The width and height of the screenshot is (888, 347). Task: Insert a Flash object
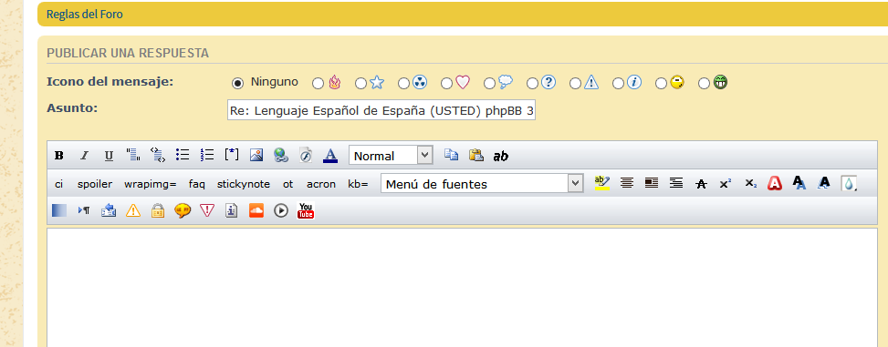click(x=306, y=155)
